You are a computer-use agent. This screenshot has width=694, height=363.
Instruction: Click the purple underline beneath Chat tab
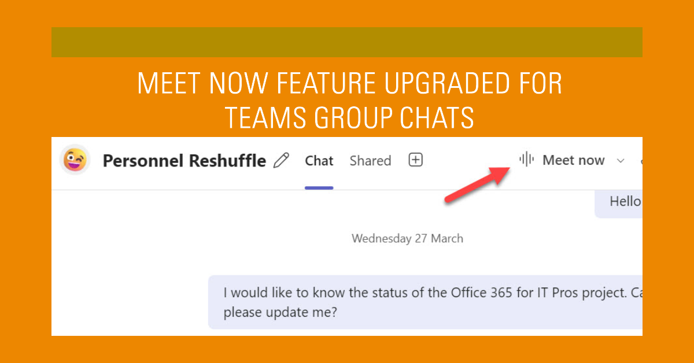click(319, 188)
